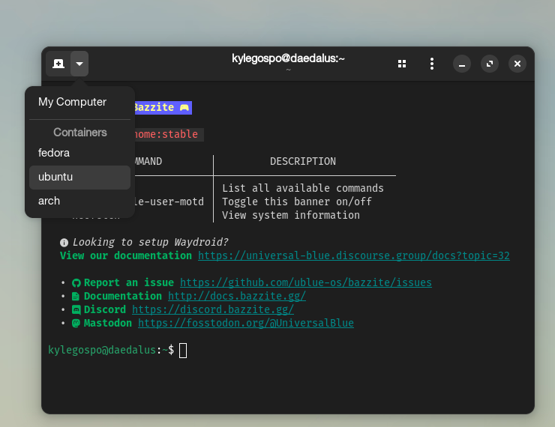
Task: Click the Discord chat icon
Action: (76, 310)
